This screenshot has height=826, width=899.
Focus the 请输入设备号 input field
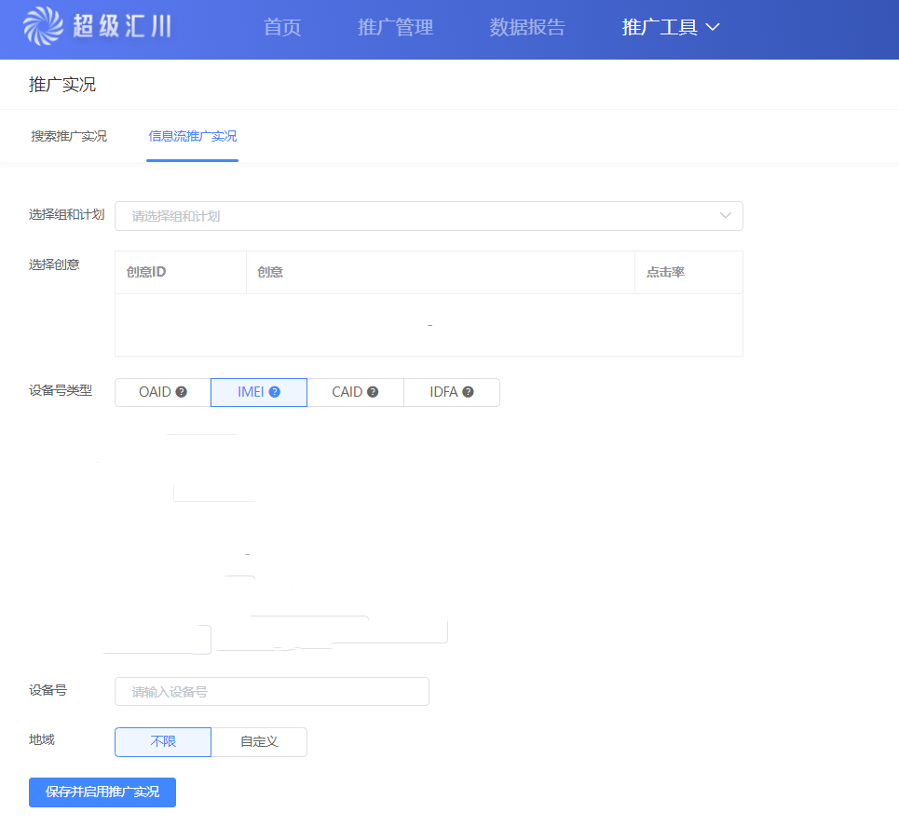click(x=272, y=691)
